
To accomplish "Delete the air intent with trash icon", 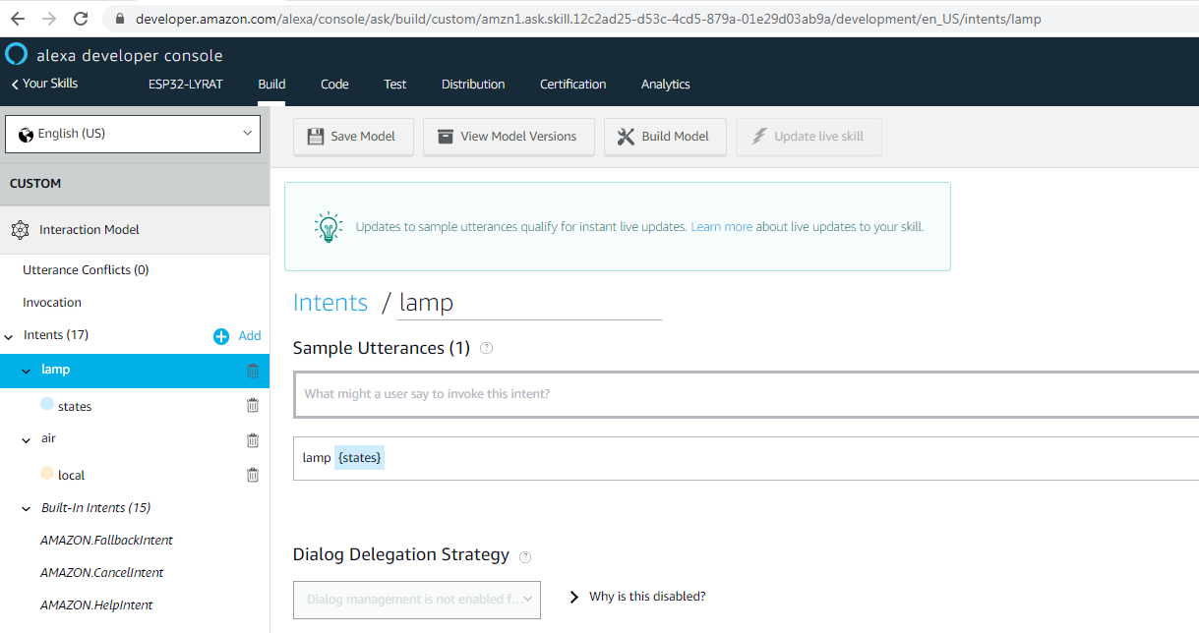I will [253, 440].
